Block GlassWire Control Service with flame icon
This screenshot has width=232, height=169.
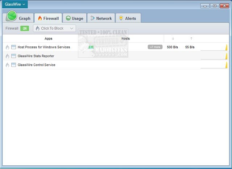(7, 65)
